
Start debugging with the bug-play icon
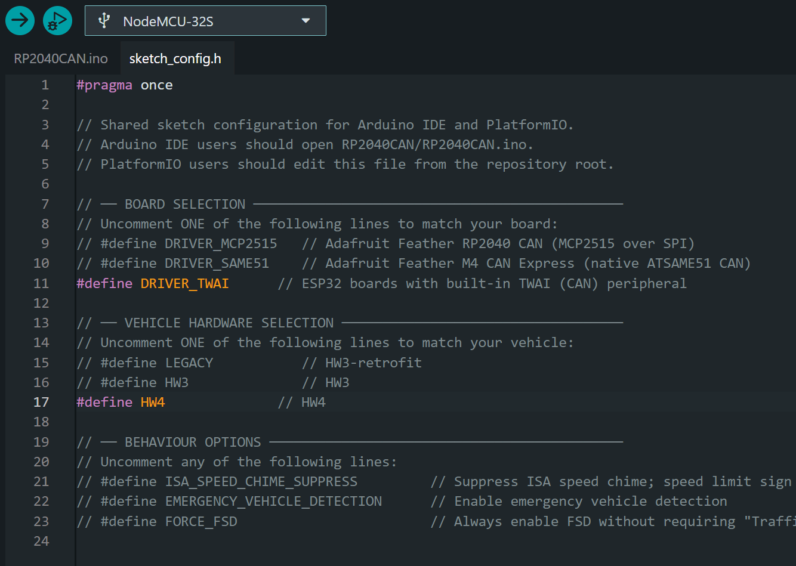(57, 21)
